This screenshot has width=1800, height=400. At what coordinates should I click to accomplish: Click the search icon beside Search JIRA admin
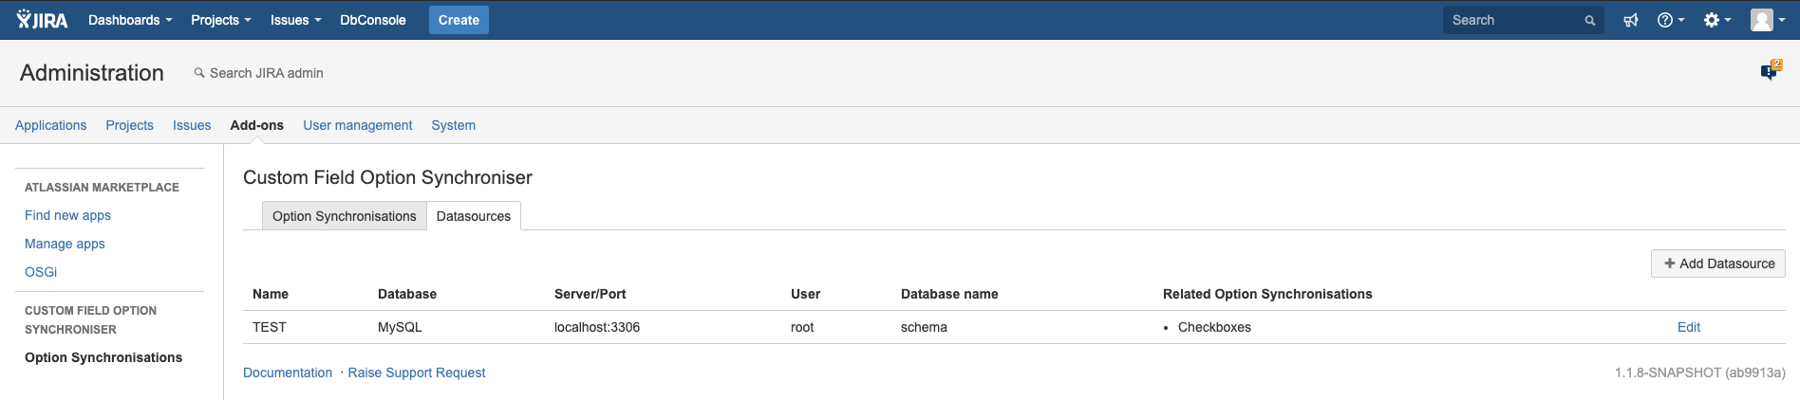[199, 73]
